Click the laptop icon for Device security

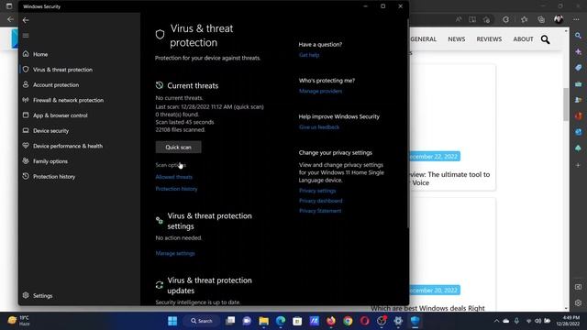click(x=26, y=130)
